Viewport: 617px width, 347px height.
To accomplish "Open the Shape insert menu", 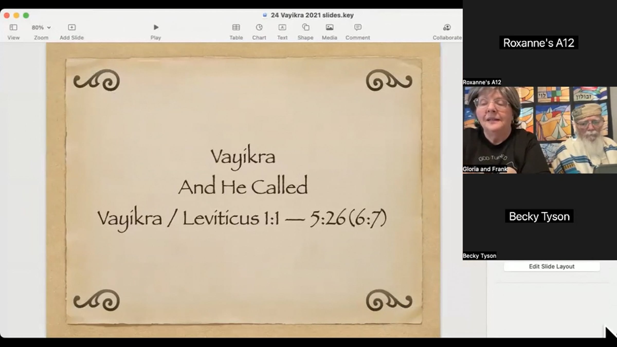I will [305, 28].
